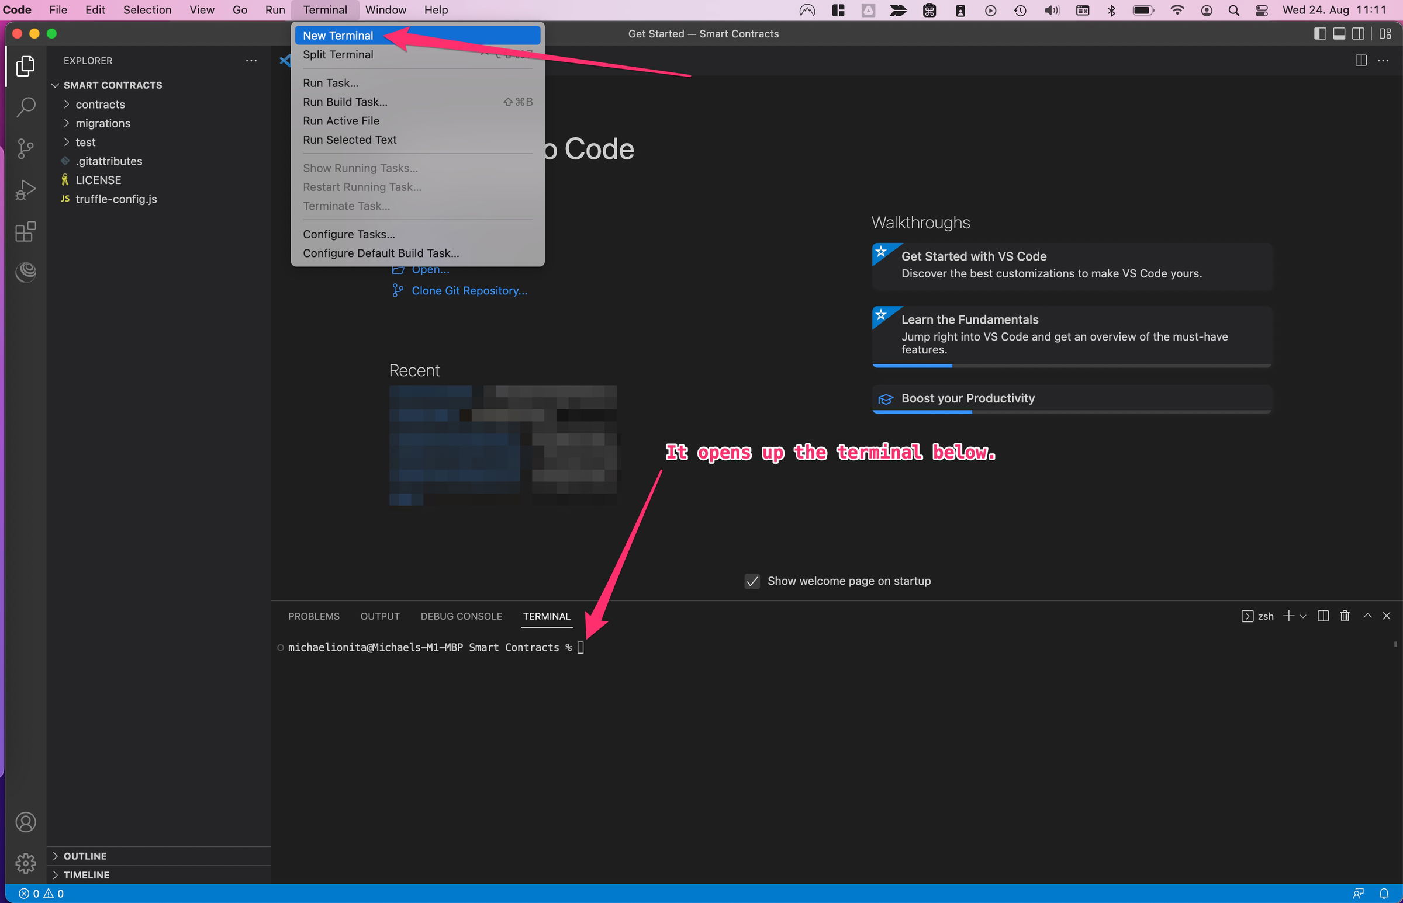Choose Configure Tasks... menu entry
Image resolution: width=1403 pixels, height=903 pixels.
(x=417, y=234)
